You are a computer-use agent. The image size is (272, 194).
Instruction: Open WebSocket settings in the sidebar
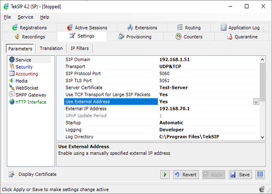pyautogui.click(x=27, y=88)
